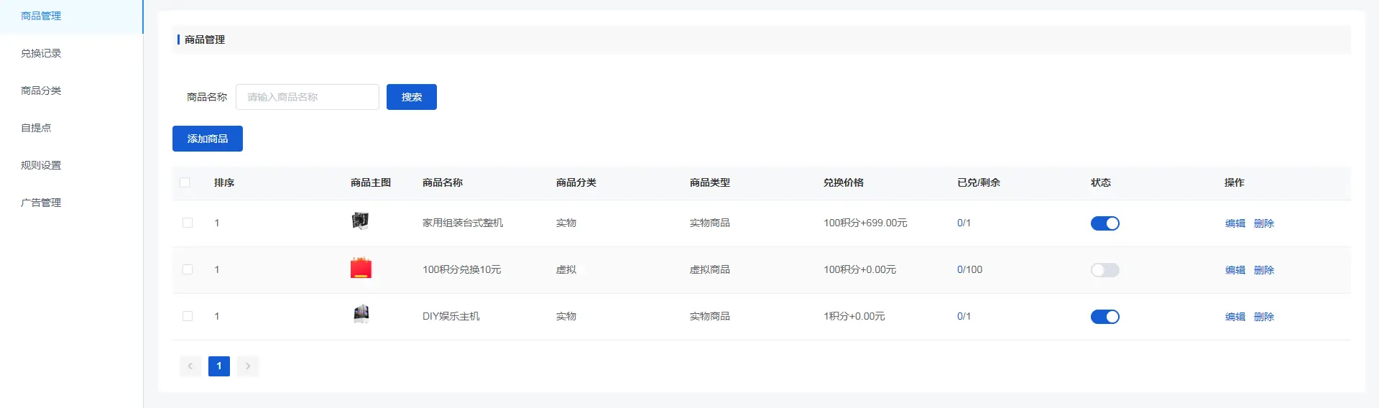Click product name 100积分兑换10元

tap(461, 269)
